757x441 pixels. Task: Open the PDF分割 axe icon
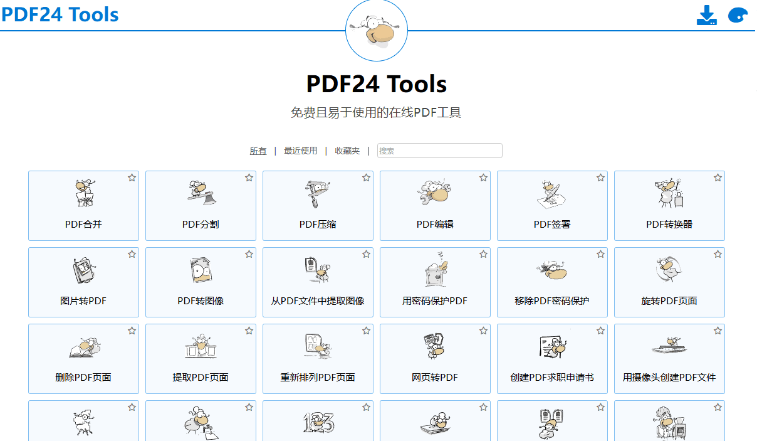pyautogui.click(x=201, y=193)
